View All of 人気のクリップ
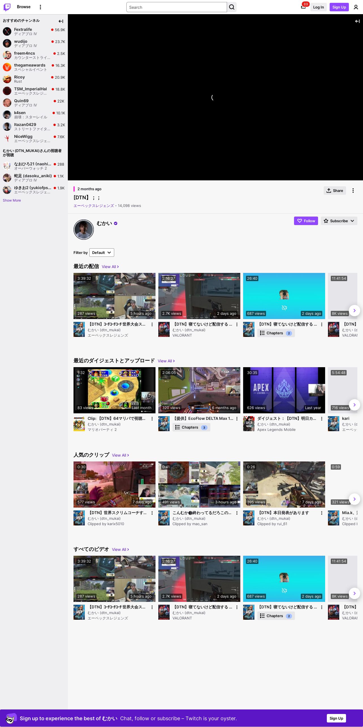 (120, 455)
